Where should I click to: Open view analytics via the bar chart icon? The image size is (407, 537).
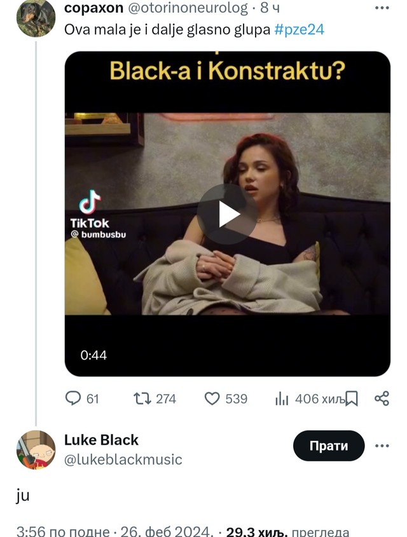tap(281, 399)
